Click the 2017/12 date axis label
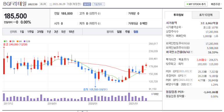This screenshot has width=224, height=112. (x=8, y=104)
